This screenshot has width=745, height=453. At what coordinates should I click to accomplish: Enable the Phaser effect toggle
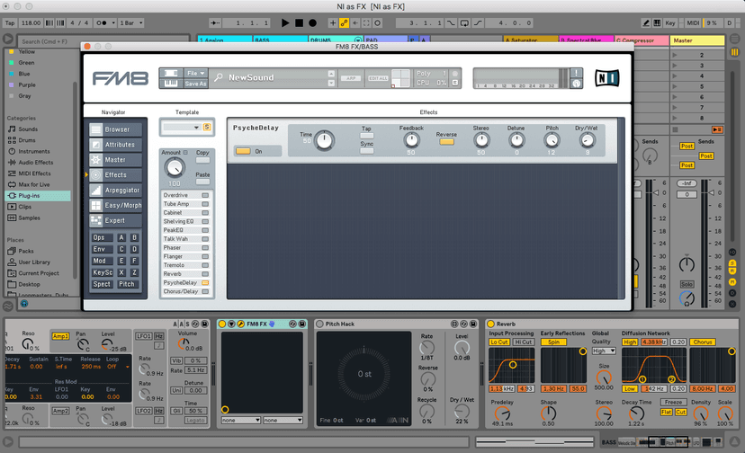(x=205, y=248)
